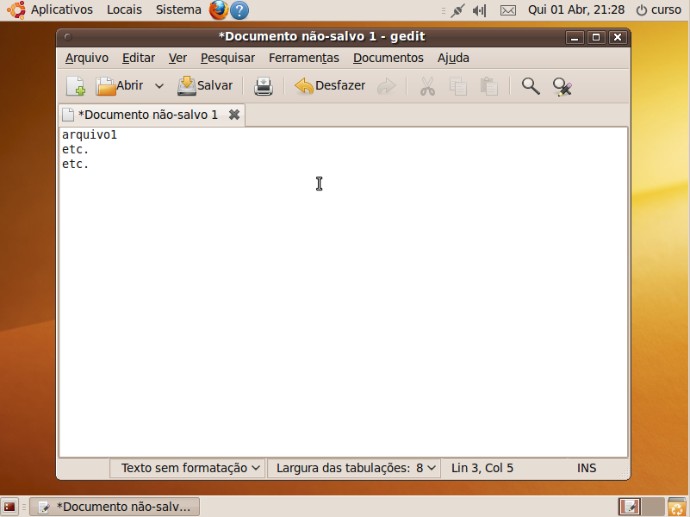
Task: Copy selection with the copy icon
Action: coord(458,86)
